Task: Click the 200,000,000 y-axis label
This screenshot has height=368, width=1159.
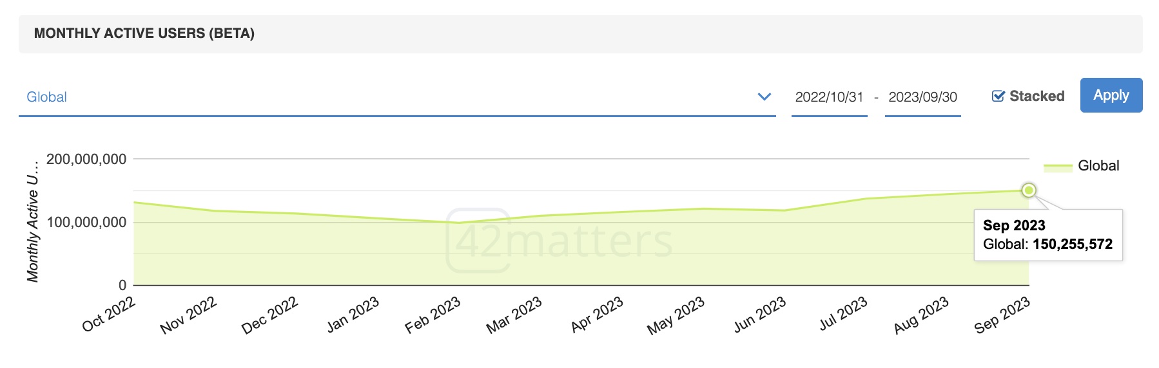Action: (86, 160)
